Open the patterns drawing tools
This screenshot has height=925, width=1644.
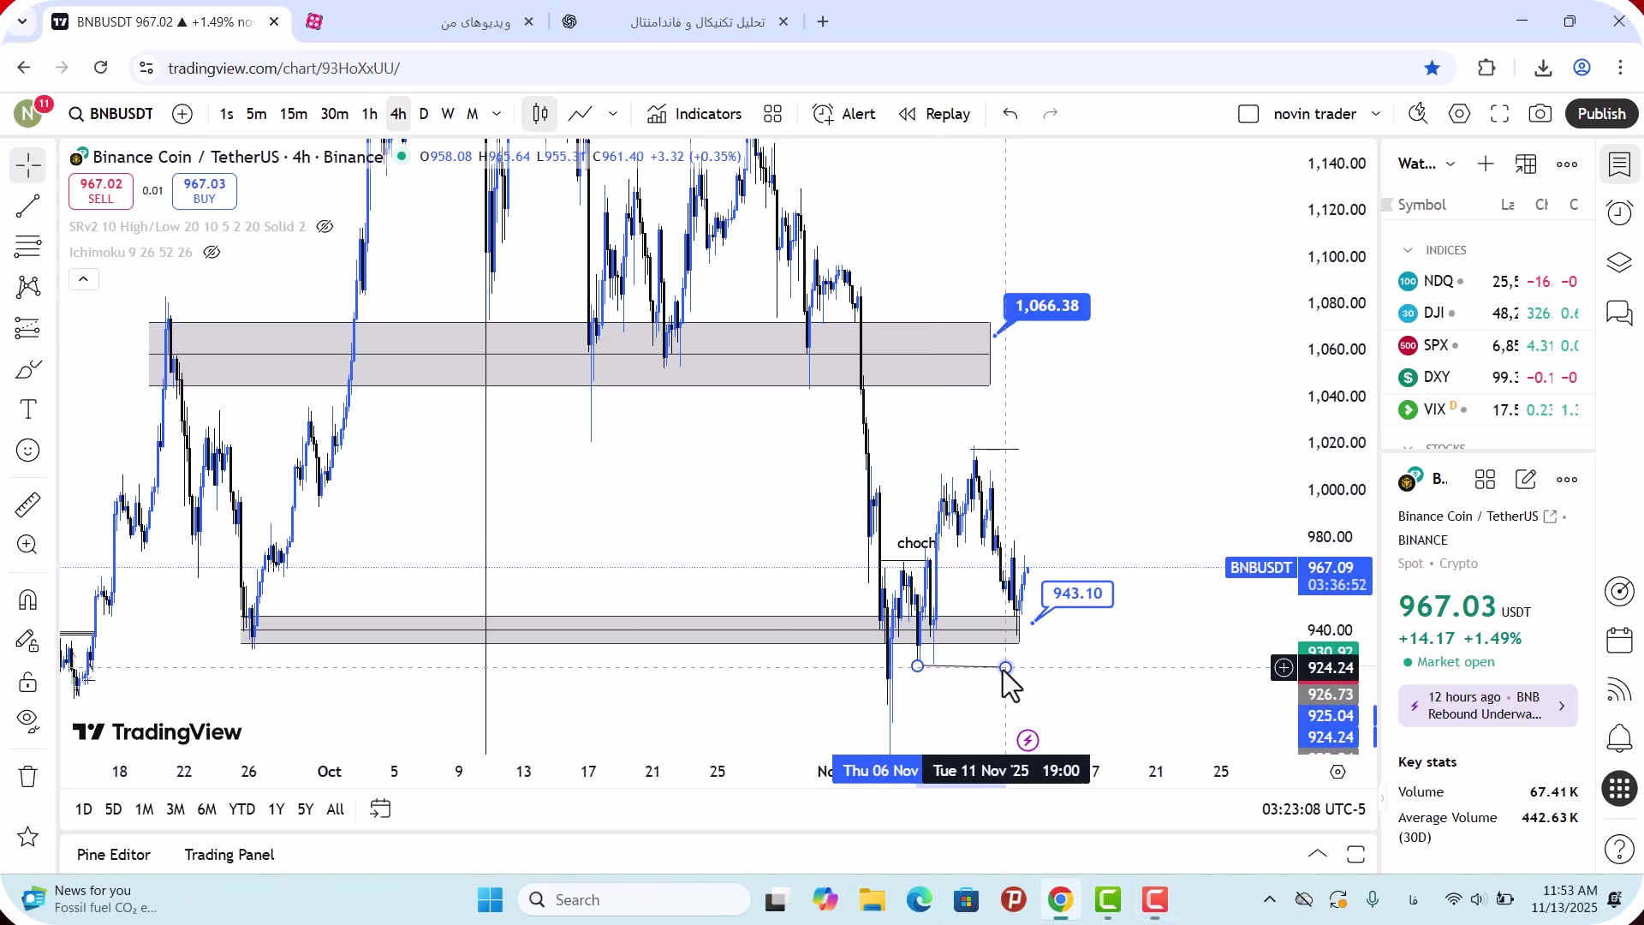[x=27, y=287]
